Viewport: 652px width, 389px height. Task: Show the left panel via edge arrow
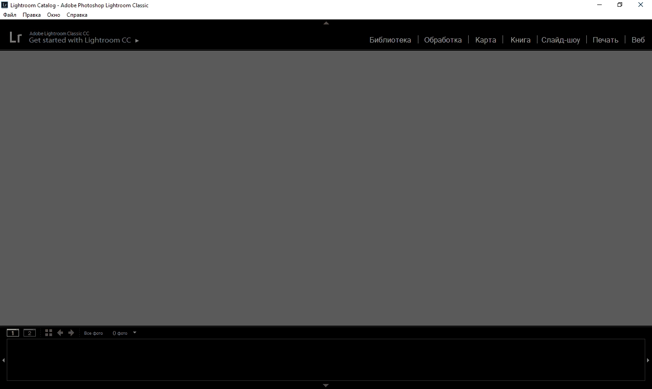click(3, 360)
